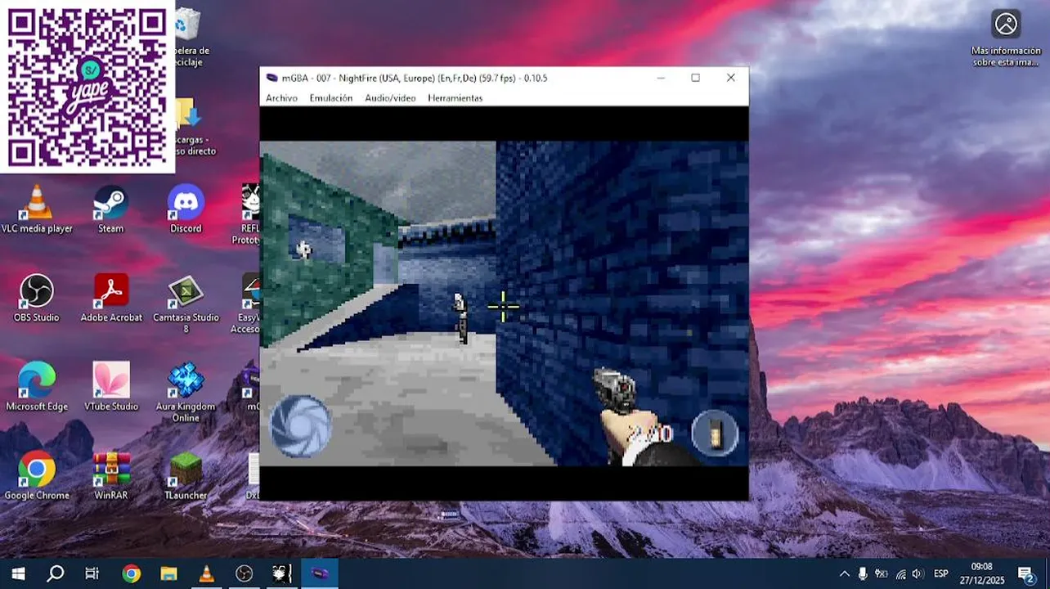Maximize the mGBA window

pos(695,78)
